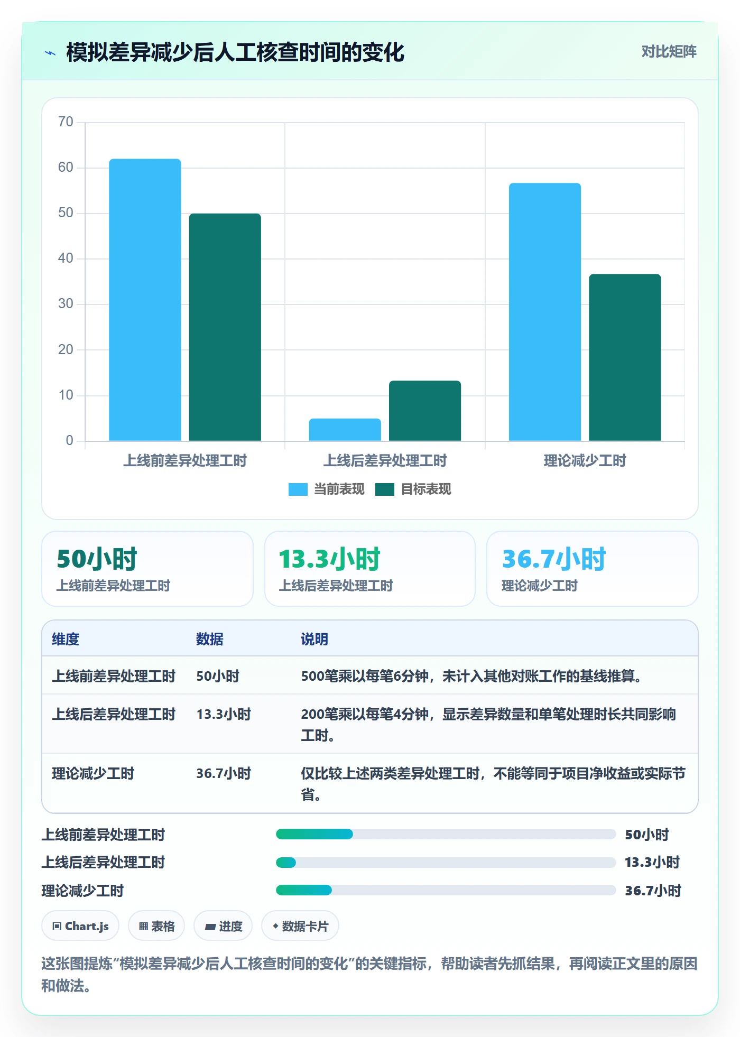This screenshot has height=1037, width=740.
Task: Click green bar for 上线后差异处理工时
Action: point(425,411)
